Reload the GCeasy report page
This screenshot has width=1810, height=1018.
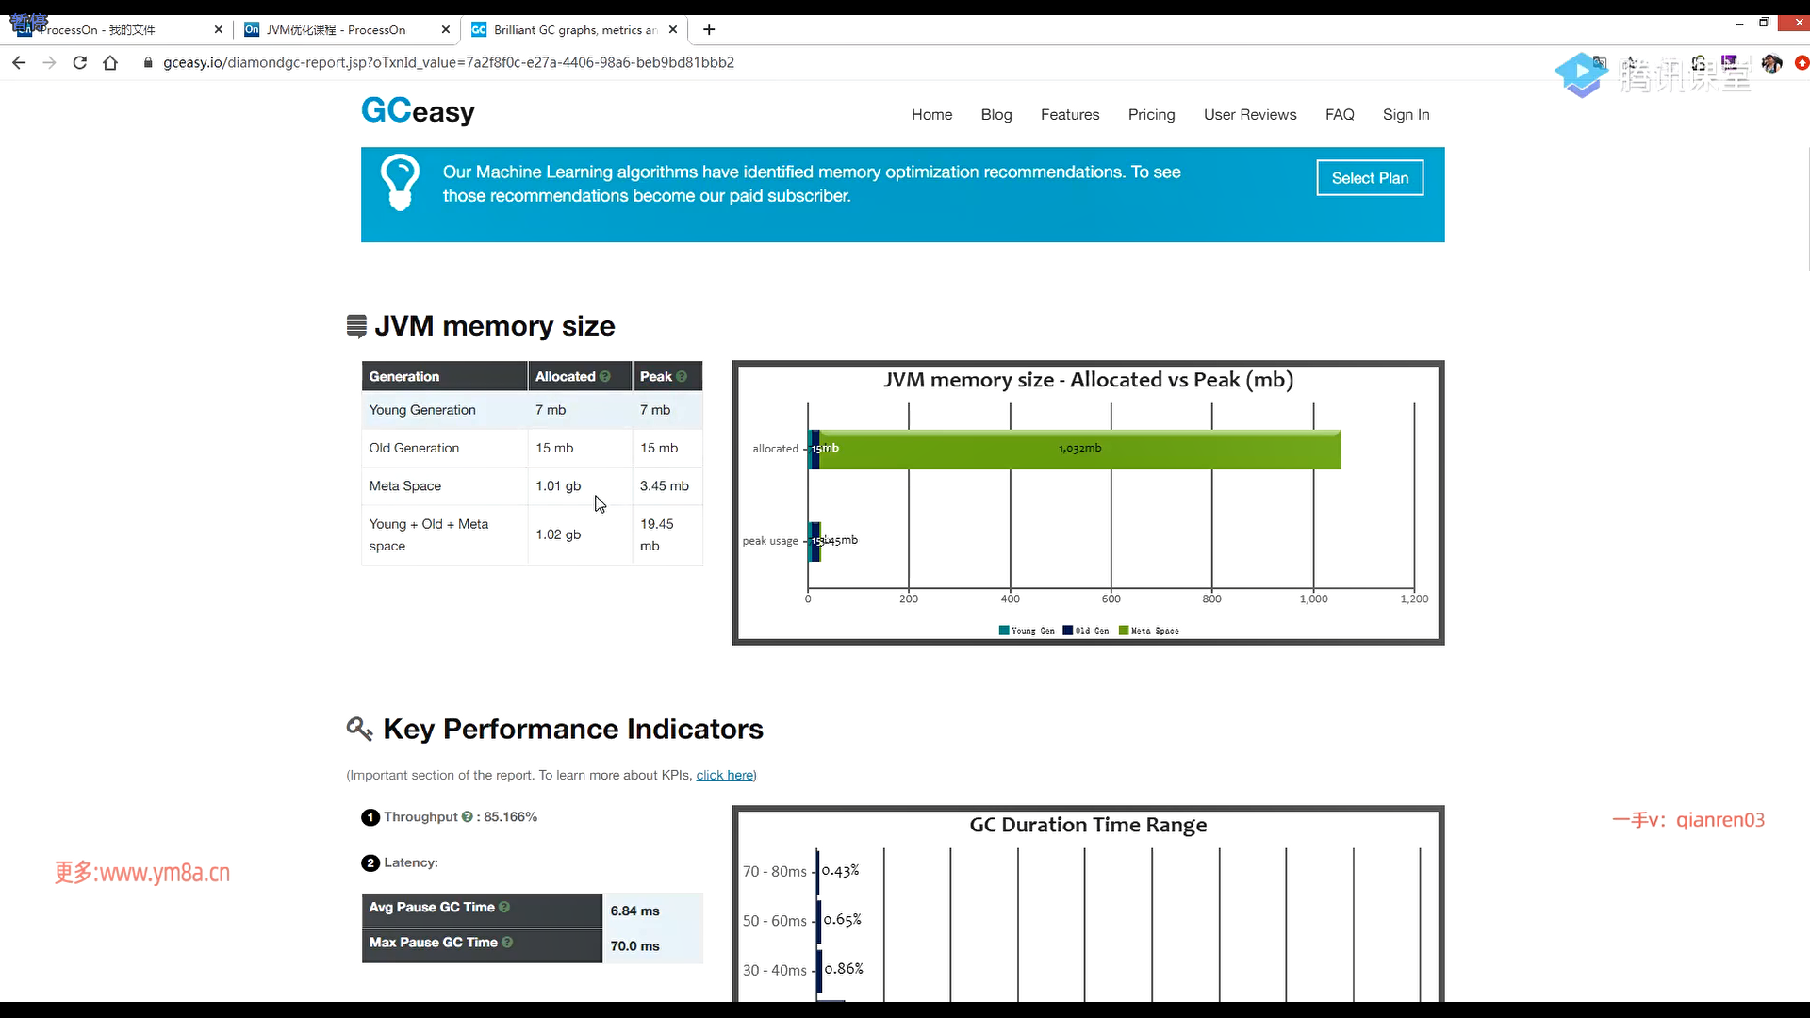(x=80, y=62)
